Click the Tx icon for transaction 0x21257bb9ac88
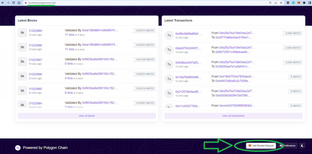 pyautogui.click(x=169, y=93)
